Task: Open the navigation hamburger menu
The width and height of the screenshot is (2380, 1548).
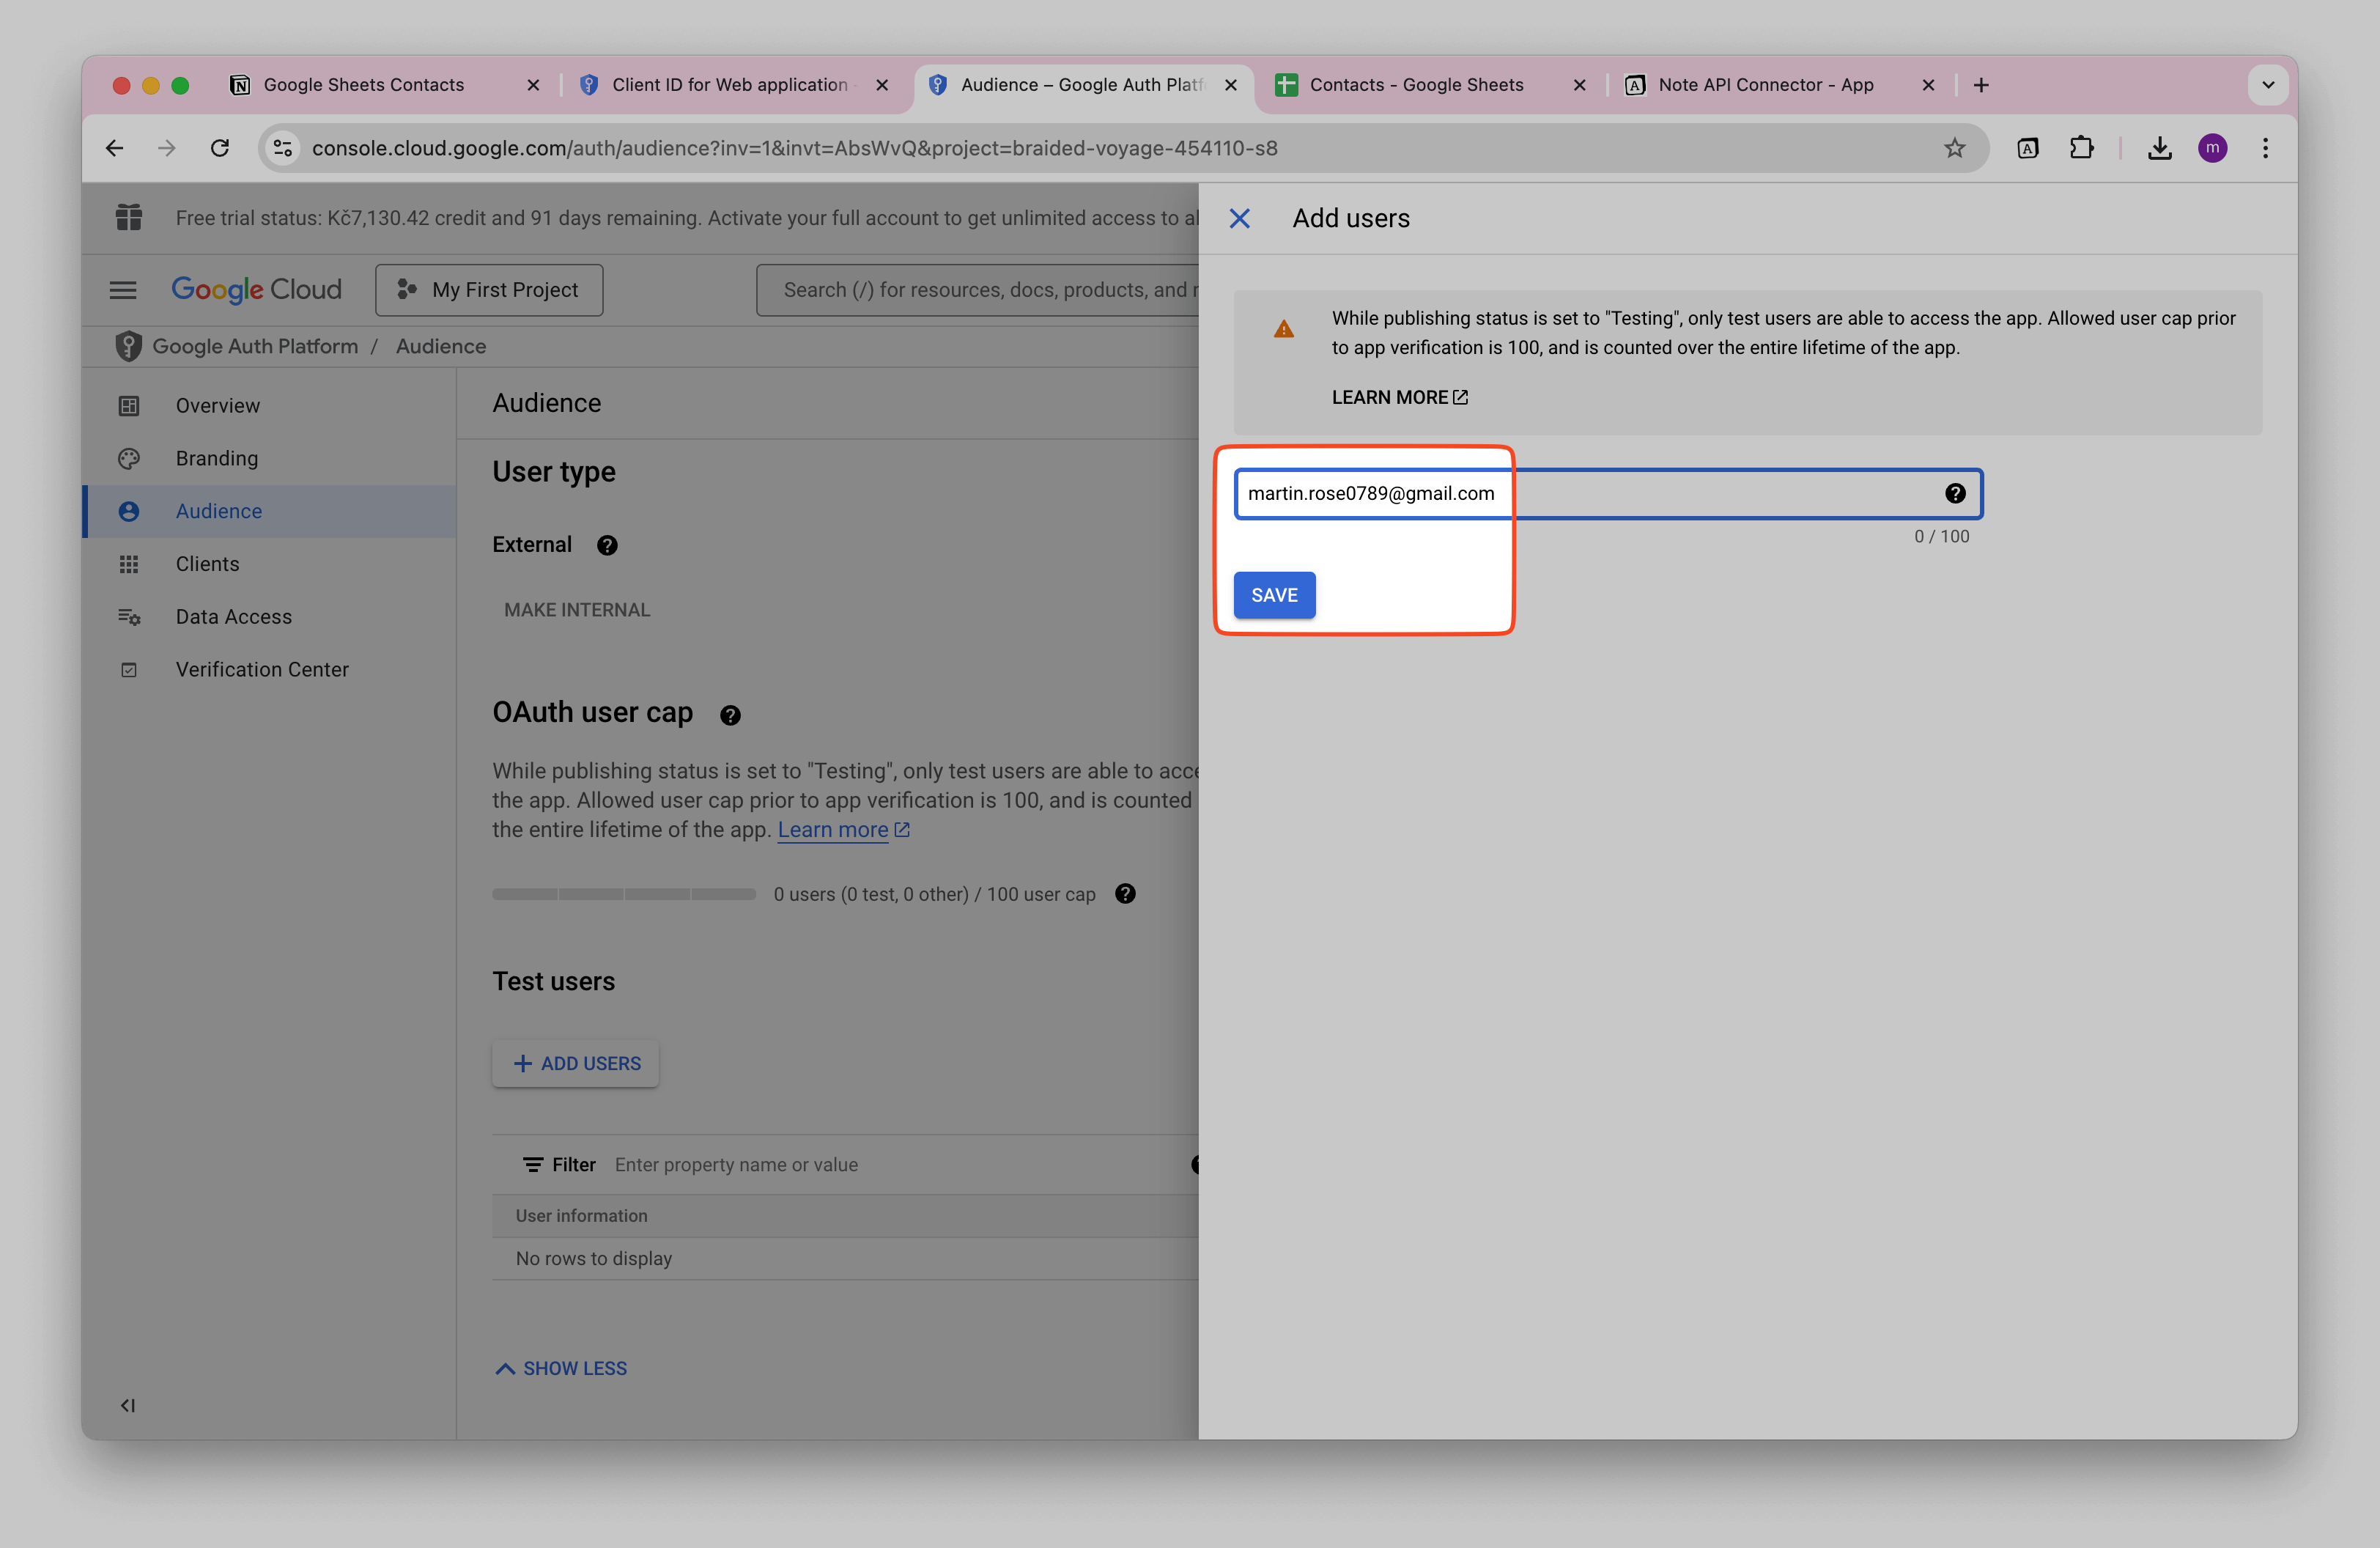Action: click(123, 289)
